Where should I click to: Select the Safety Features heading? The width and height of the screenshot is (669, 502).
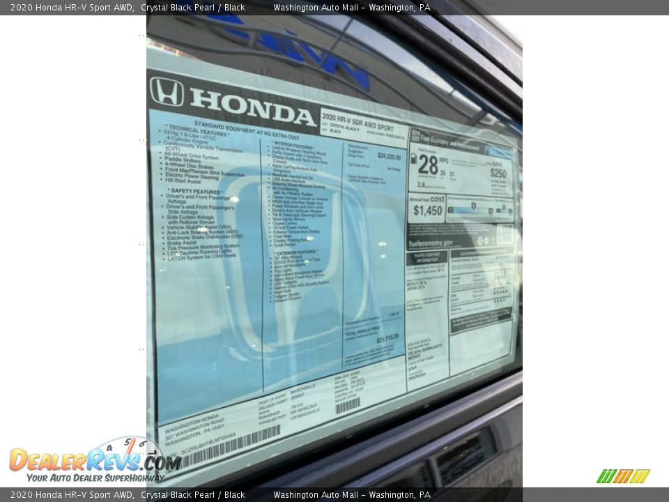pos(195,192)
